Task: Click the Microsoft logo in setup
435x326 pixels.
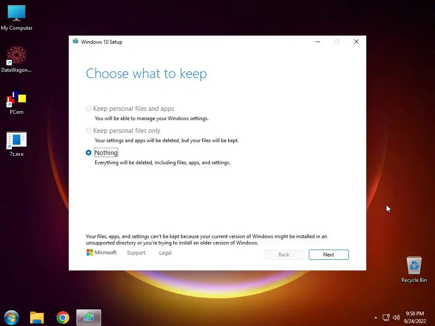Action: point(101,253)
